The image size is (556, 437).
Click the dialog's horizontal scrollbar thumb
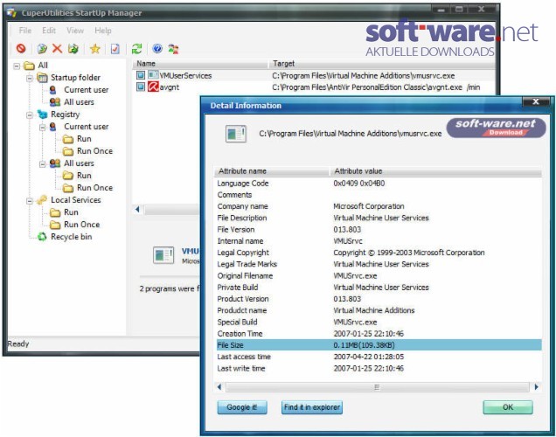pyautogui.click(x=377, y=387)
